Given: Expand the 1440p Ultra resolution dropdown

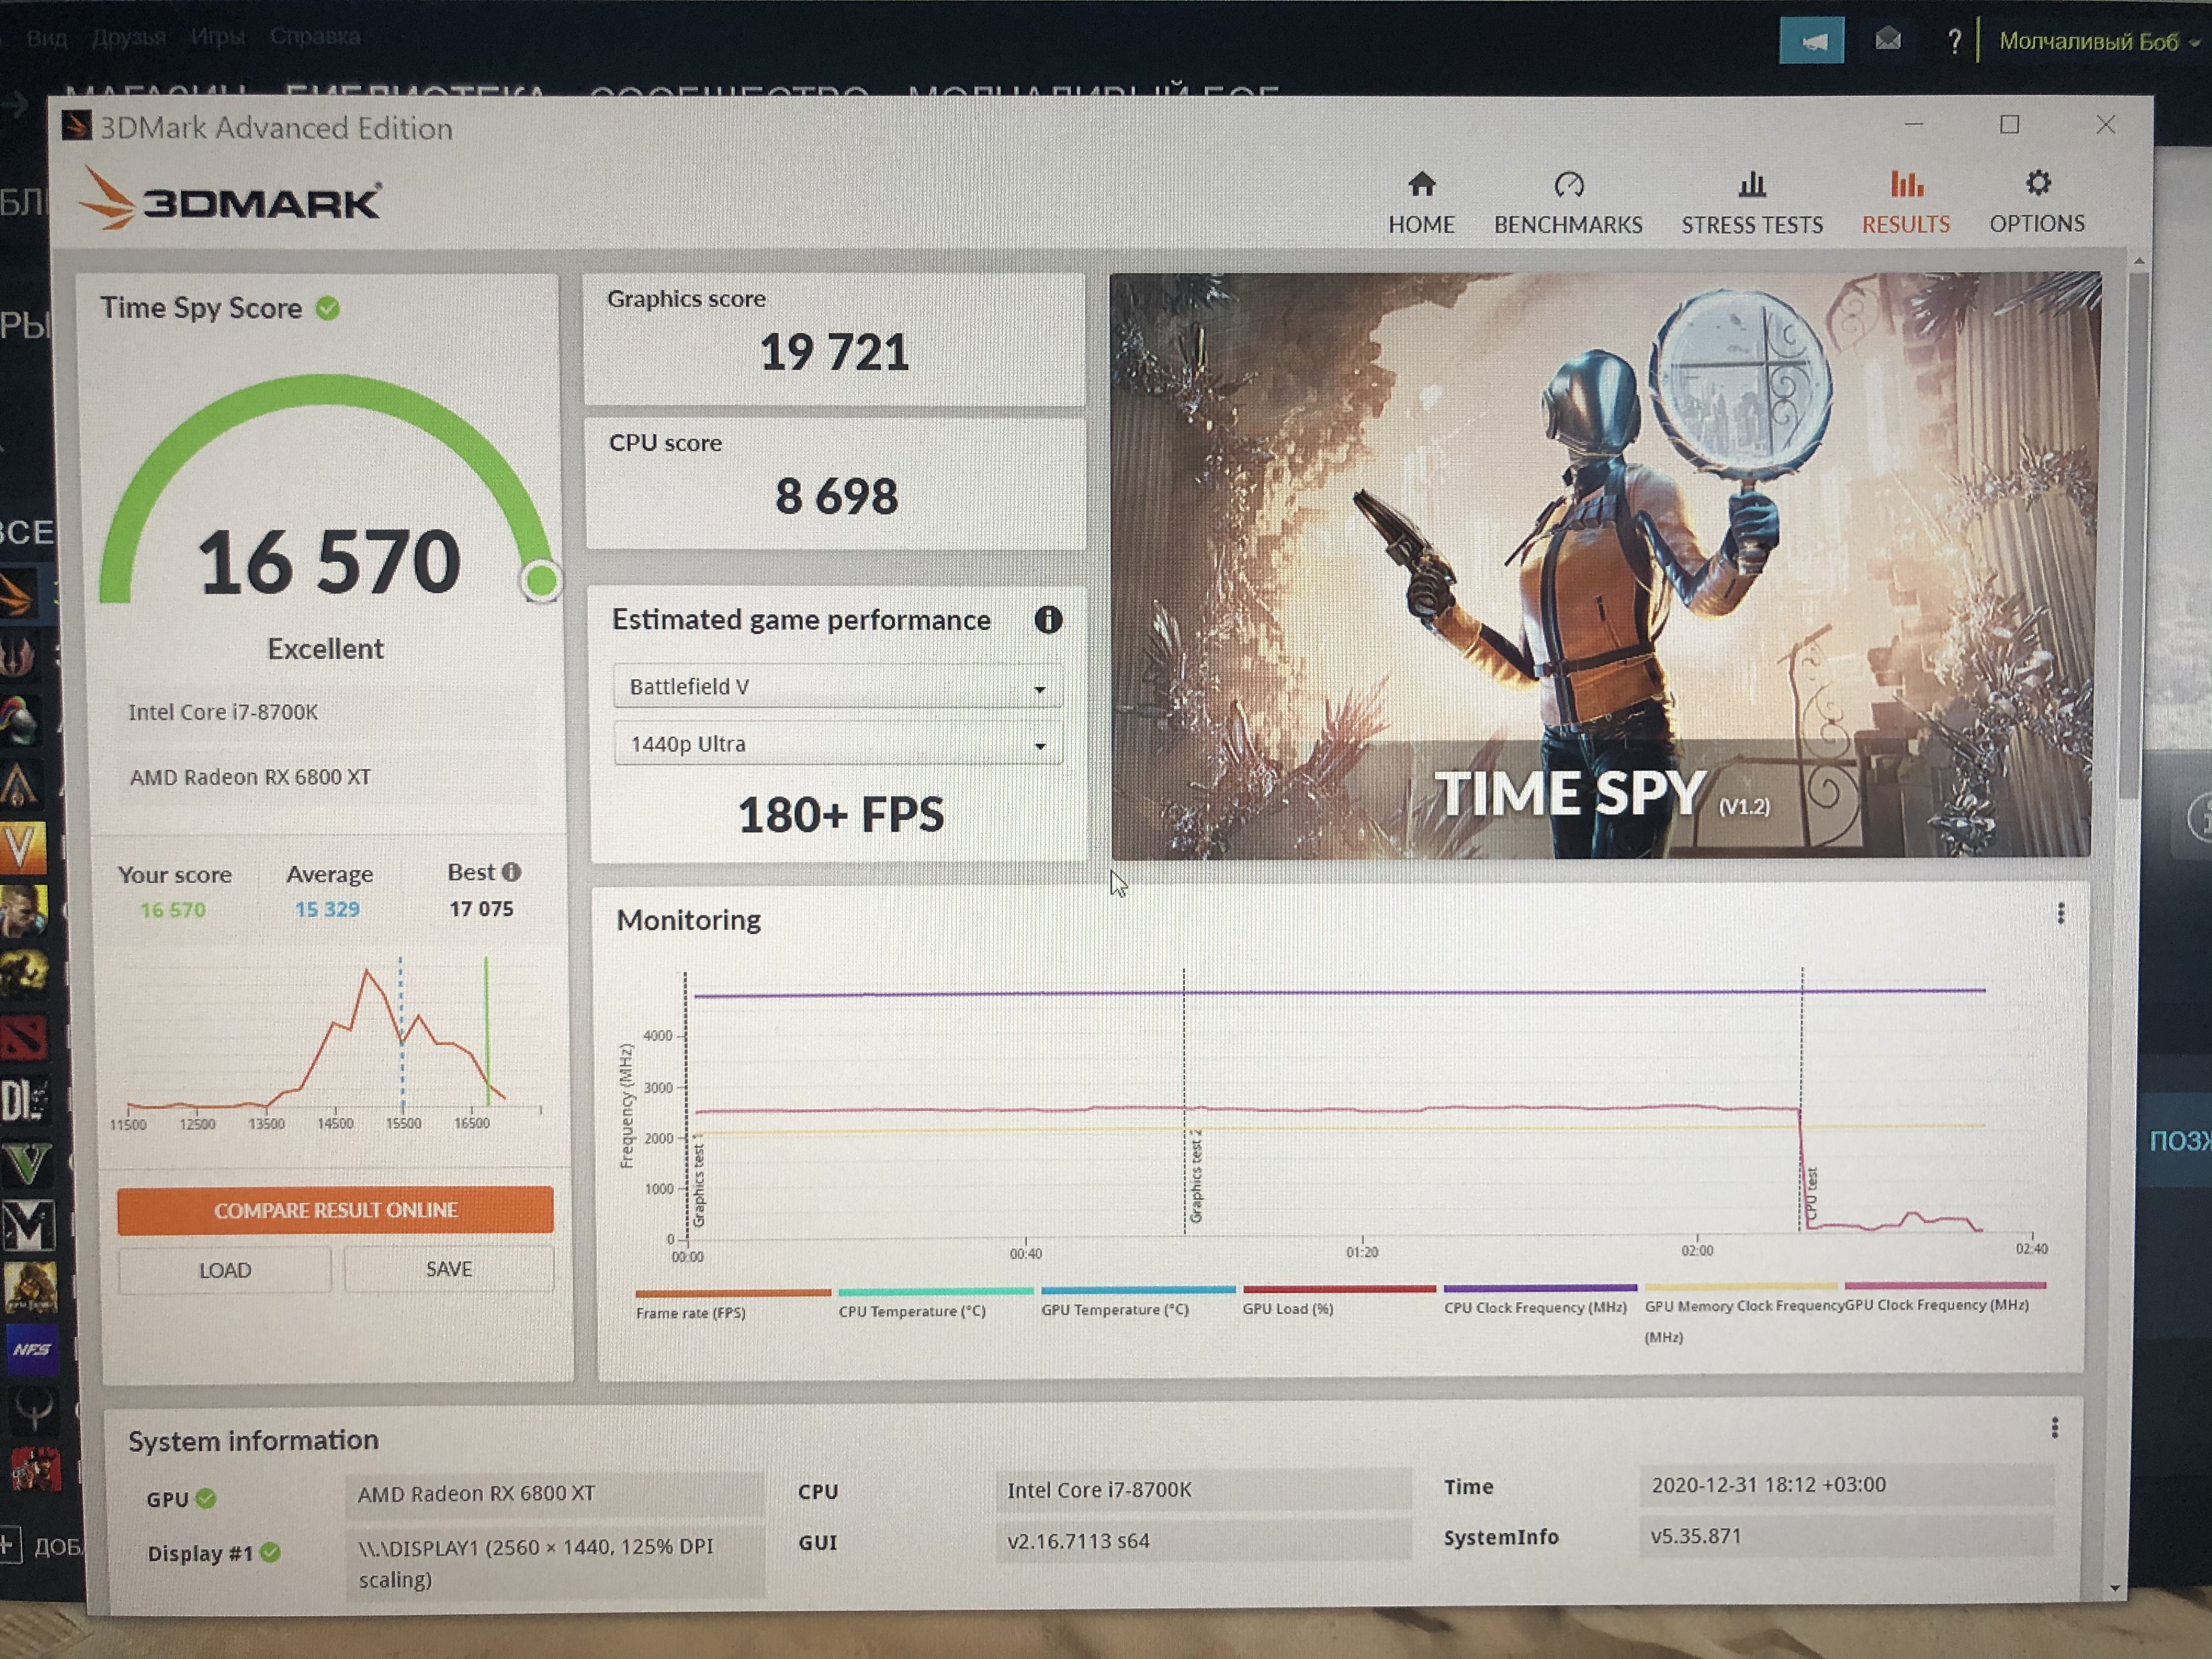Looking at the screenshot, I should tap(837, 744).
